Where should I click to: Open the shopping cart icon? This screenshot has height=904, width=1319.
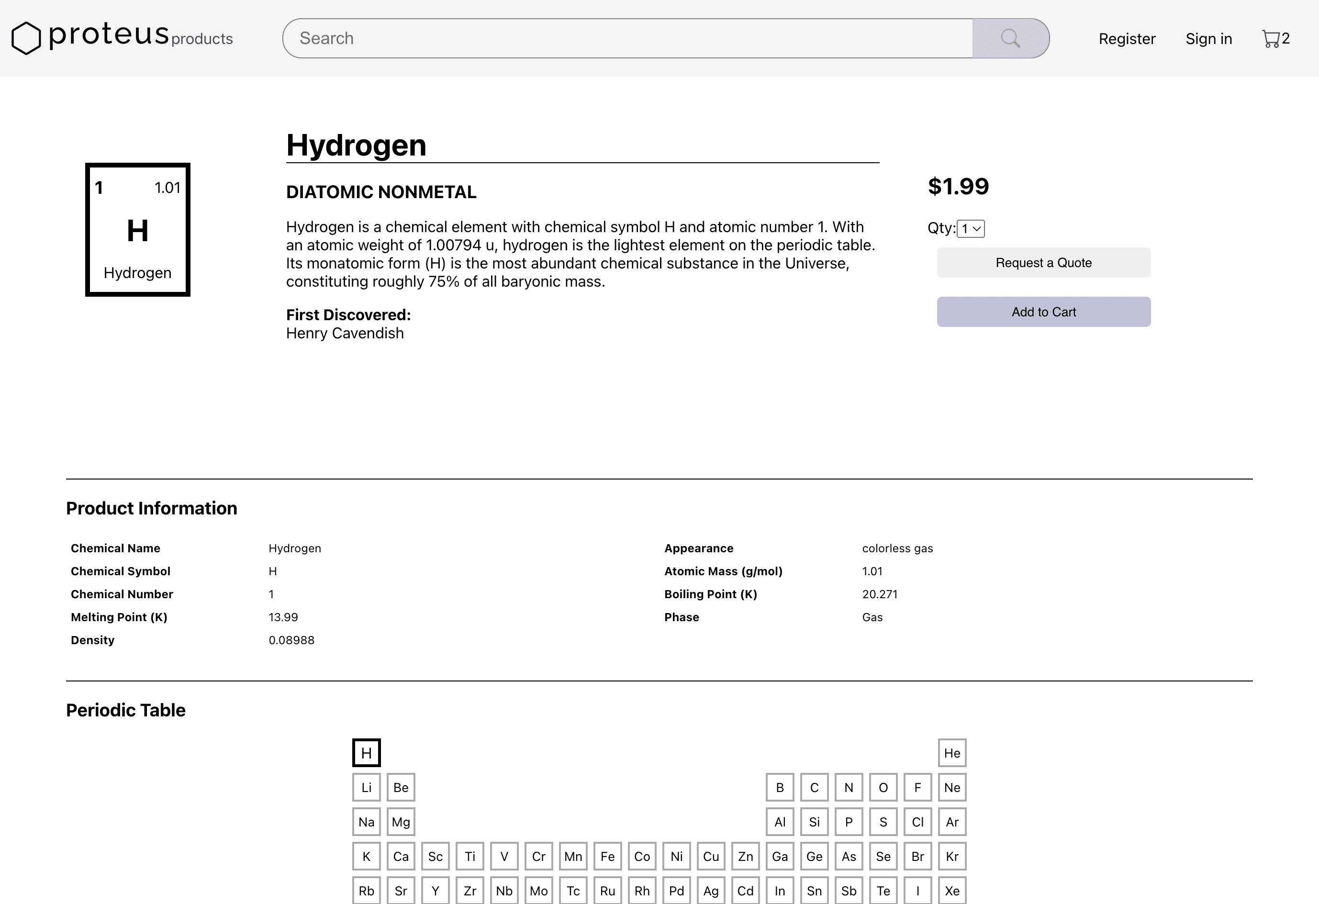1270,39
